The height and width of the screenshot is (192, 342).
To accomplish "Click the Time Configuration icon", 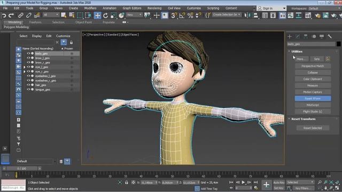I will point(256,188).
